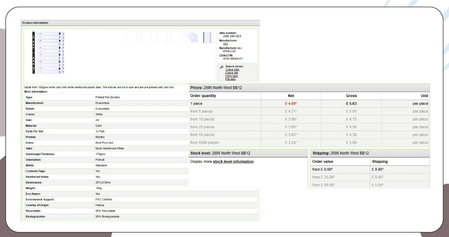Click the 'Stock level: 2695 North West BB12' header
449x237 pixels.
248,153
